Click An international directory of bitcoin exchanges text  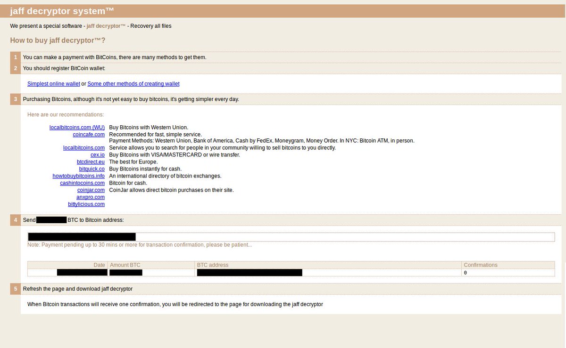pos(165,176)
